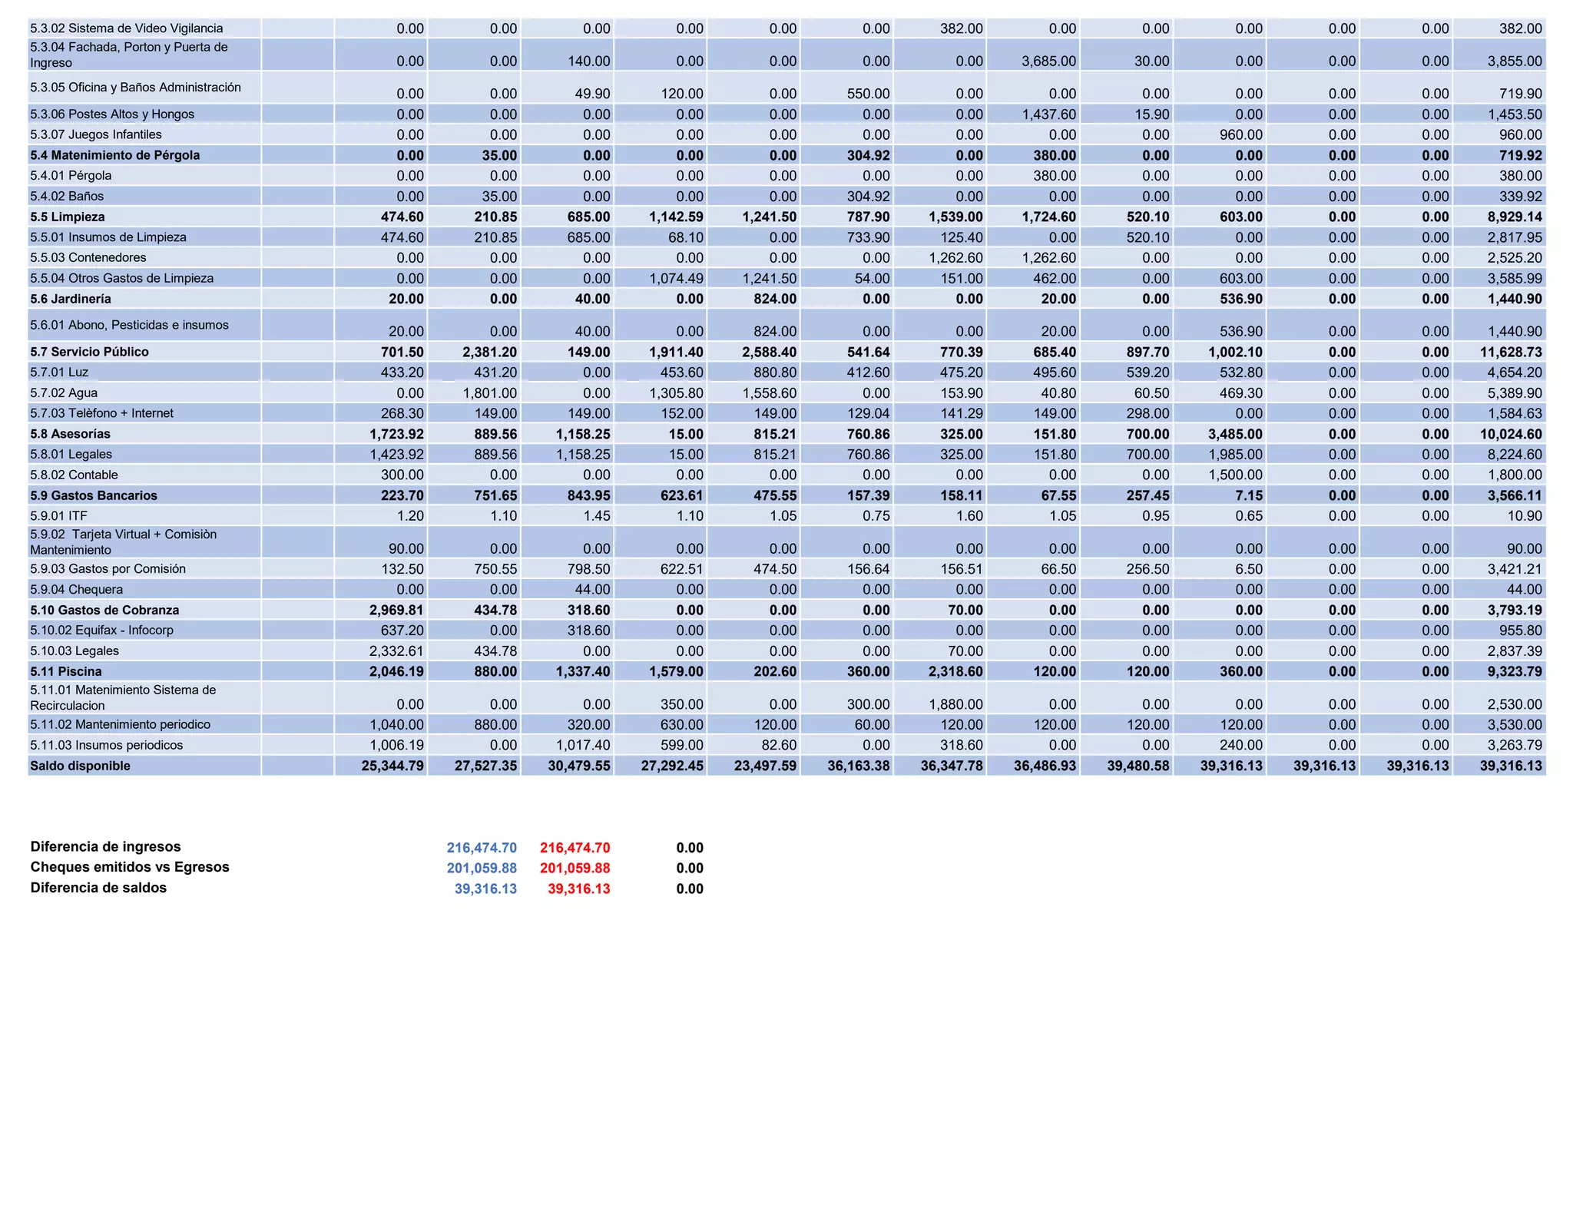Select the '5.10.03 Legales' row label

pos(75,651)
